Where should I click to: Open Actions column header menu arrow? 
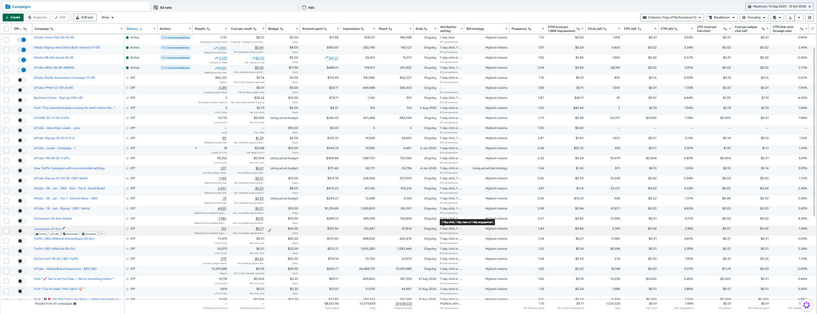[x=190, y=29]
